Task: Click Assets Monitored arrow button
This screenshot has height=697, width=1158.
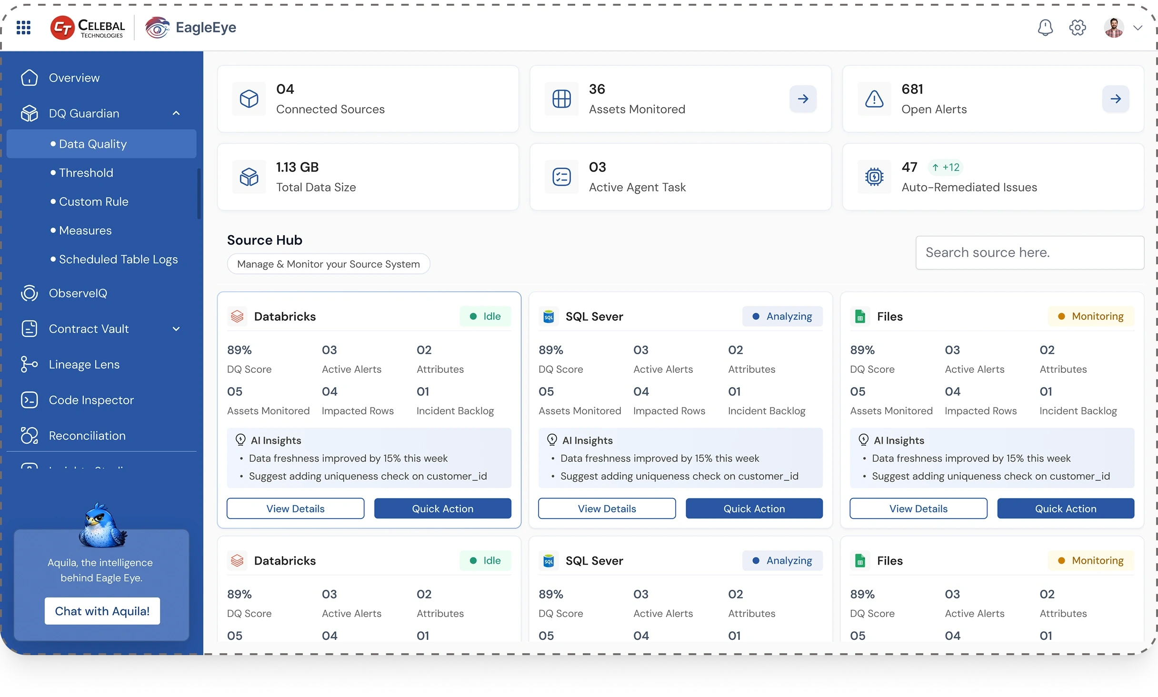Action: 803,99
